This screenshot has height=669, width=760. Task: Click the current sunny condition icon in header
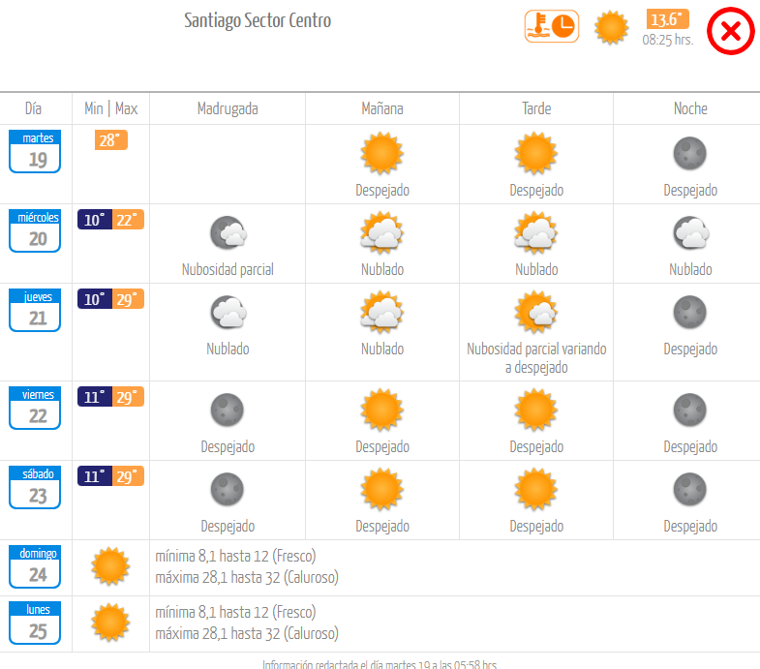tap(611, 28)
